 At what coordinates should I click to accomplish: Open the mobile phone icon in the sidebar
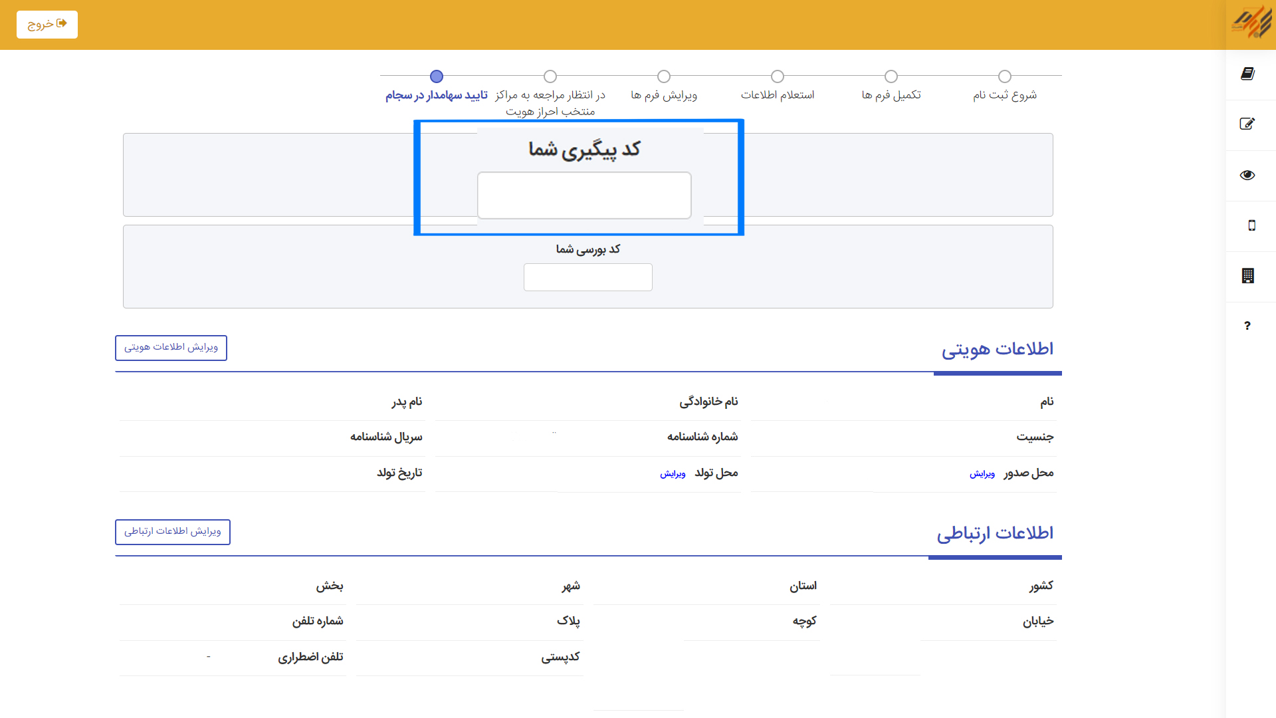tap(1252, 225)
